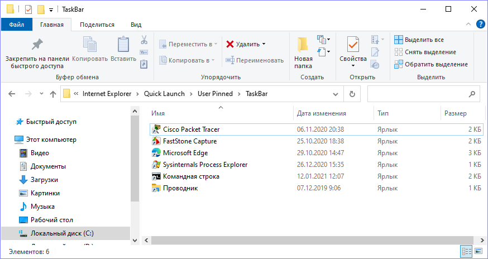
Task: Open Загрузки in navigation pane
Action: pos(44,180)
